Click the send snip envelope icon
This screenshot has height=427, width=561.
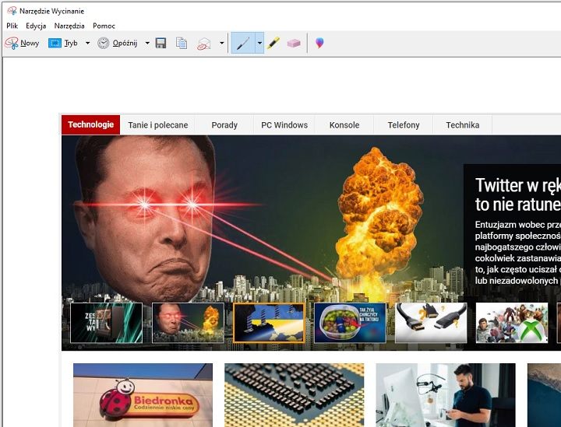pyautogui.click(x=203, y=44)
